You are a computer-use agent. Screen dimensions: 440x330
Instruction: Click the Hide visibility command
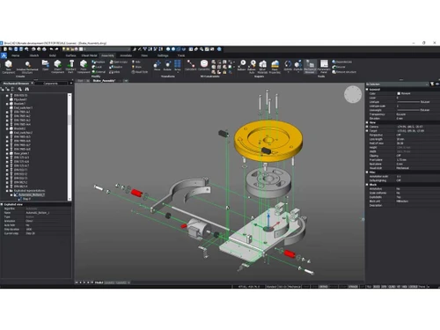tap(136, 62)
